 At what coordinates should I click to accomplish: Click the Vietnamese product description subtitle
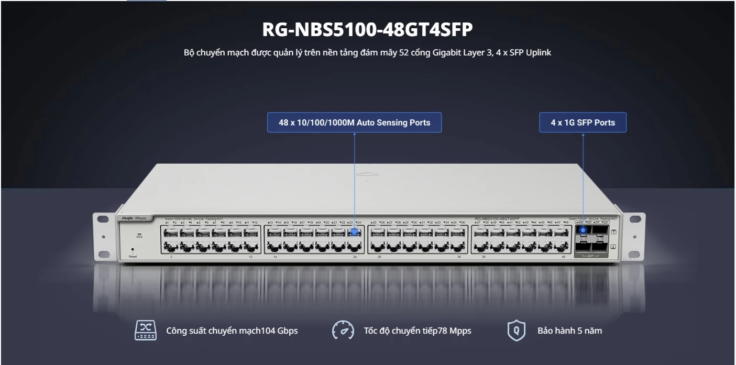[368, 53]
